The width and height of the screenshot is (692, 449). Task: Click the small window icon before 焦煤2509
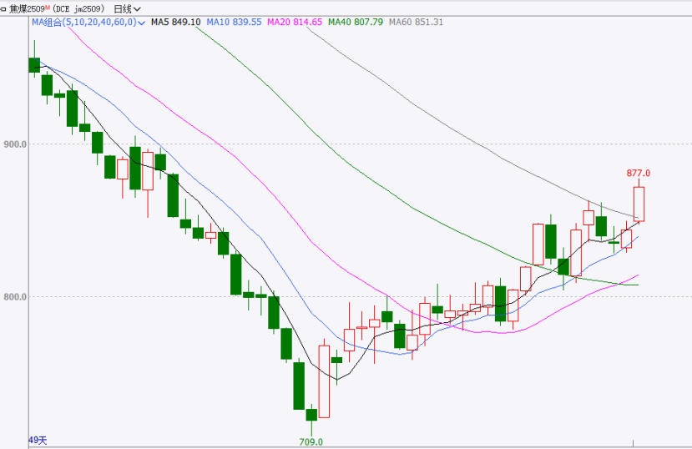point(3,9)
